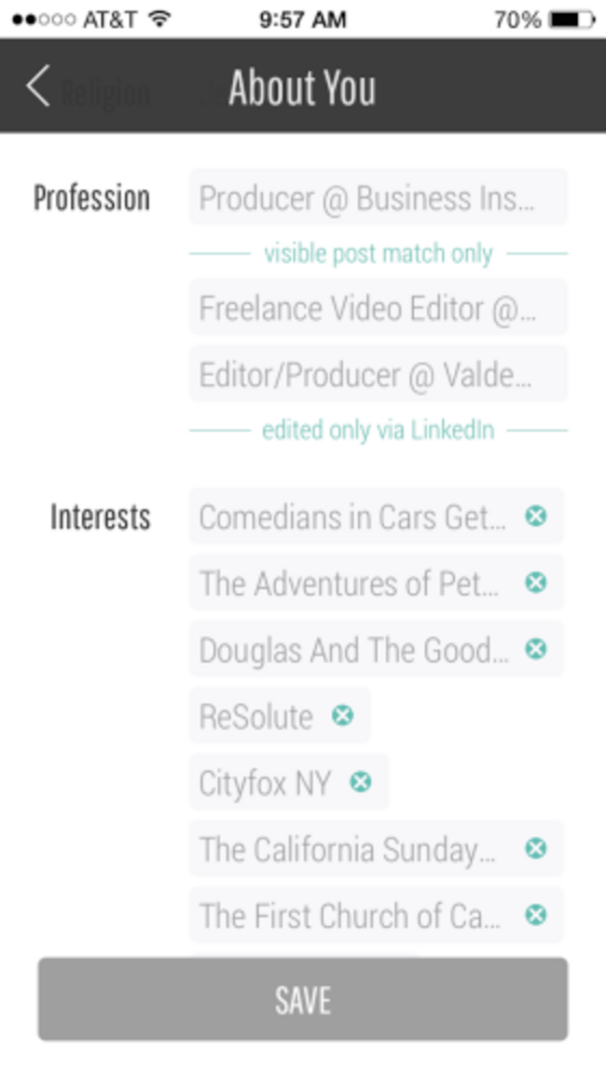The image size is (606, 1079).
Task: Select the Editor/Producer @ Valde profession field
Action: pyautogui.click(x=379, y=374)
